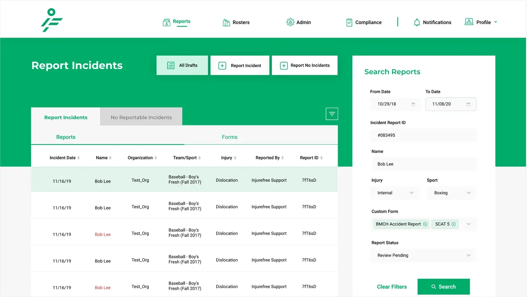
Task: Remove the BMCH Accident Report tag
Action: click(425, 224)
